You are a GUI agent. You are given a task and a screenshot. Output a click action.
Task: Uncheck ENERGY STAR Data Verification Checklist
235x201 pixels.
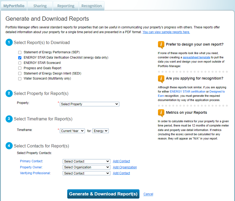(20, 58)
